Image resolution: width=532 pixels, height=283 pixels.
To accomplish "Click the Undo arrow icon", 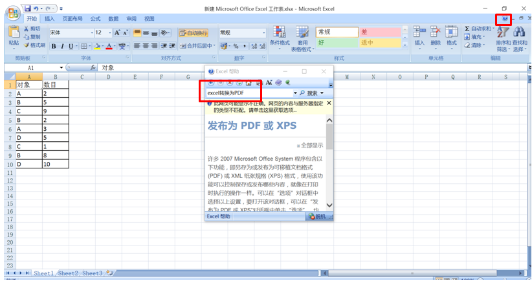I will click(x=36, y=8).
